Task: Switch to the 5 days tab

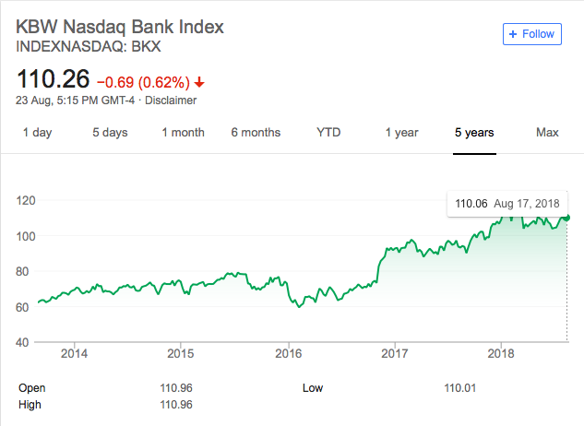Action: (x=110, y=133)
